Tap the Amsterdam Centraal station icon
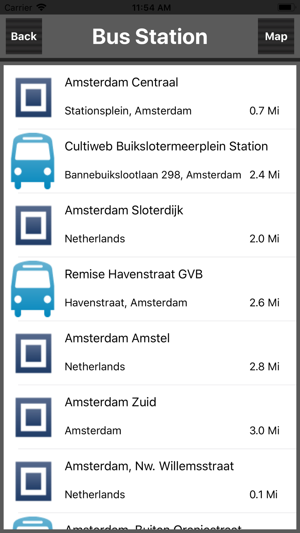300x533 pixels. pos(33,97)
